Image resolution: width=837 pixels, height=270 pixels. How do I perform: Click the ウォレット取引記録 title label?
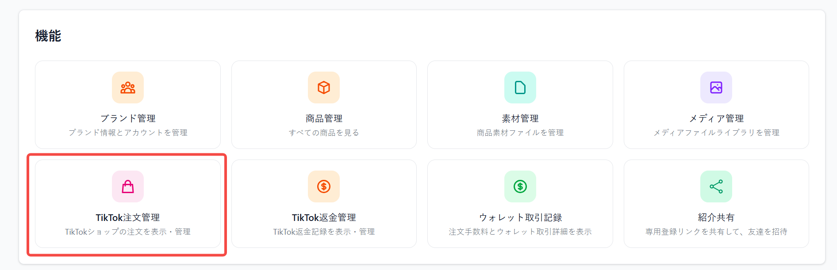coord(520,217)
